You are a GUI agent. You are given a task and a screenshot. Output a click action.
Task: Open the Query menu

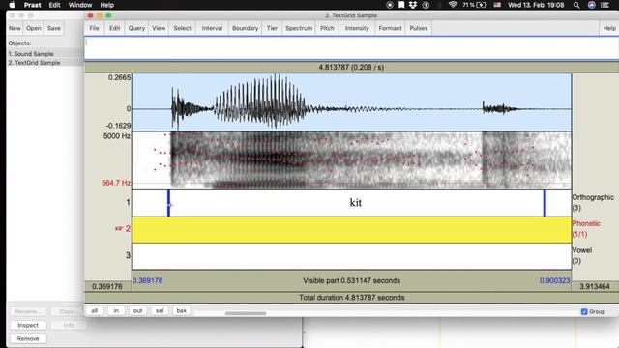[136, 28]
